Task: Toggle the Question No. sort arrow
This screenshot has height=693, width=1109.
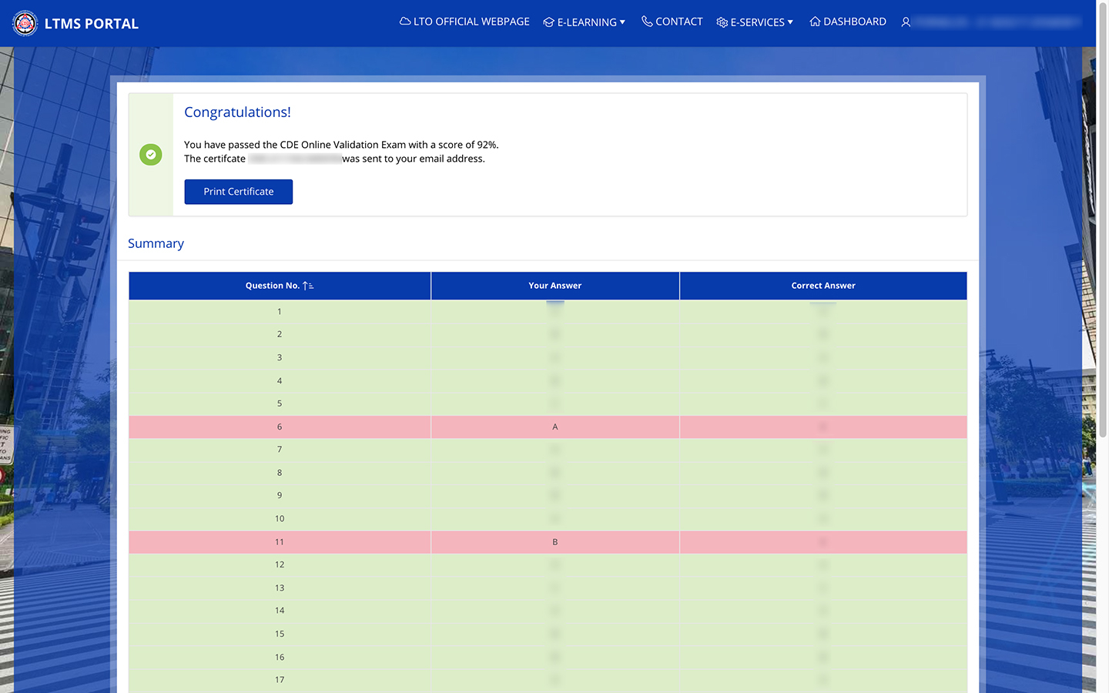Action: pos(308,286)
